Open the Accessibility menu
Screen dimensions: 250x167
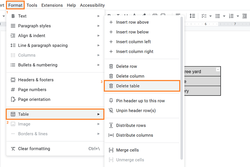92,5
